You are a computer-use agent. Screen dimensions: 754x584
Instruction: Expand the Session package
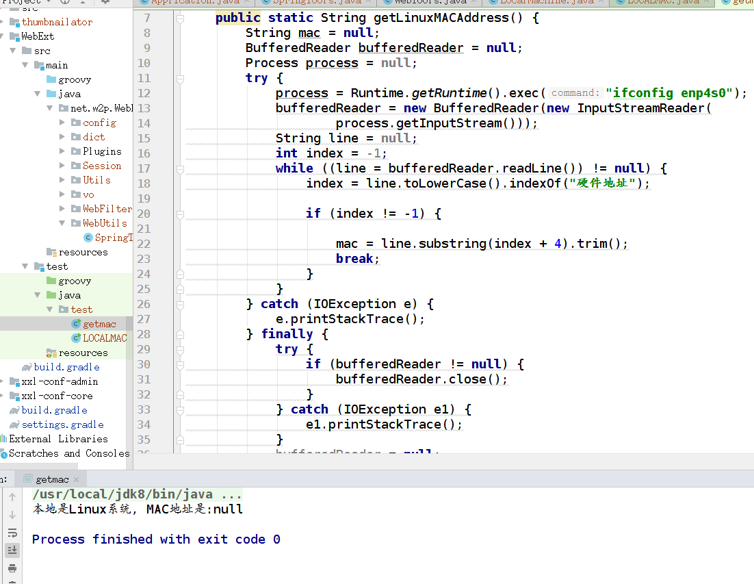tap(62, 166)
